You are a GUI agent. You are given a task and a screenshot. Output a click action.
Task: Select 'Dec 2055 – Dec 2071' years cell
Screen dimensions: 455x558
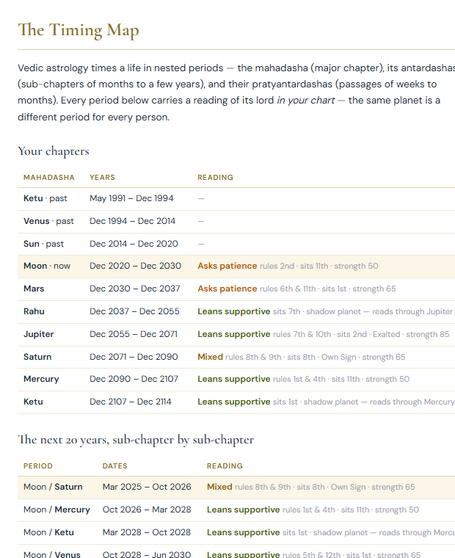pos(134,334)
